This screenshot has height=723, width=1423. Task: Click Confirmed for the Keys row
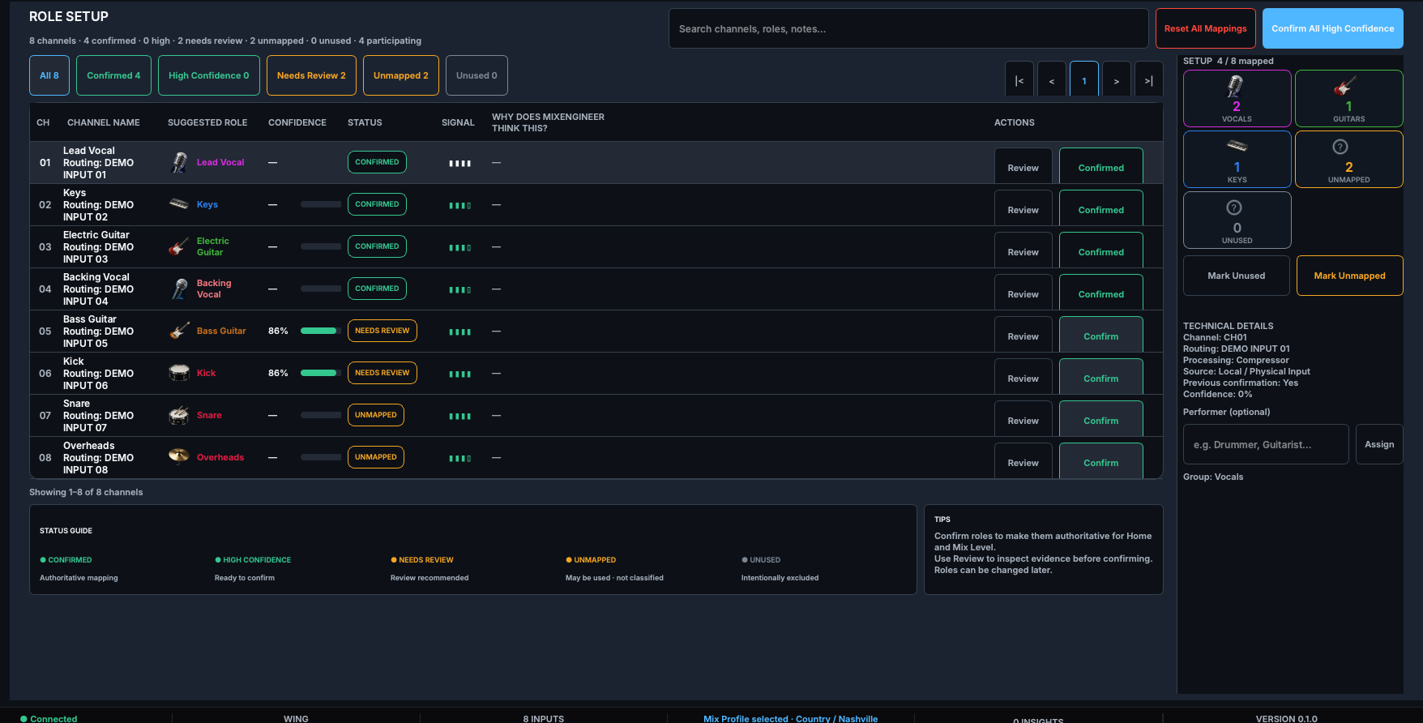click(1101, 208)
